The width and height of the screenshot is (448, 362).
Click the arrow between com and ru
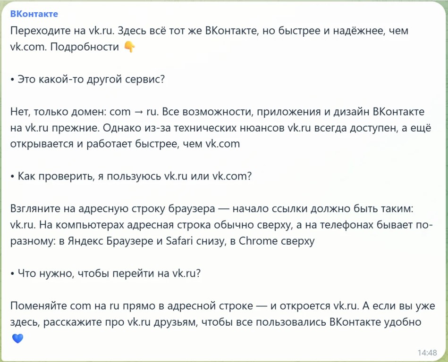coord(138,112)
